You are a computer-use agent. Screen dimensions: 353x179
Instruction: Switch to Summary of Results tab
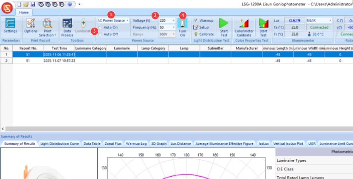(20, 143)
